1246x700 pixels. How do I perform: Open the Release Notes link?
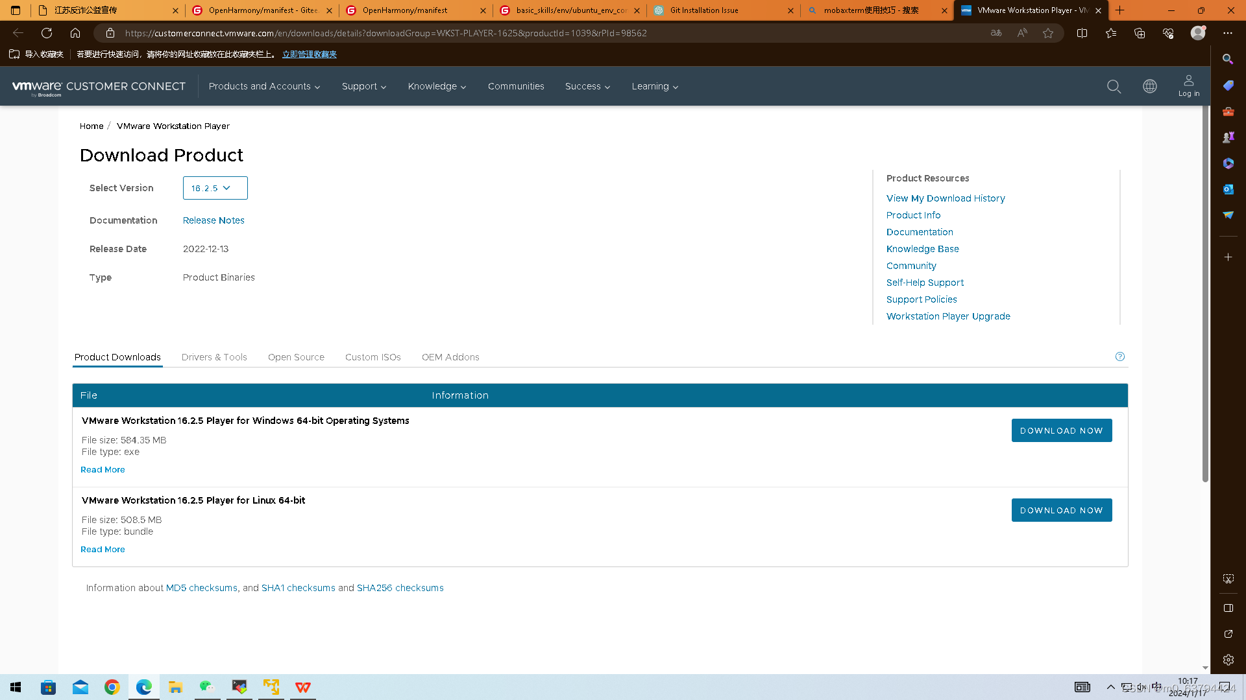coord(214,220)
